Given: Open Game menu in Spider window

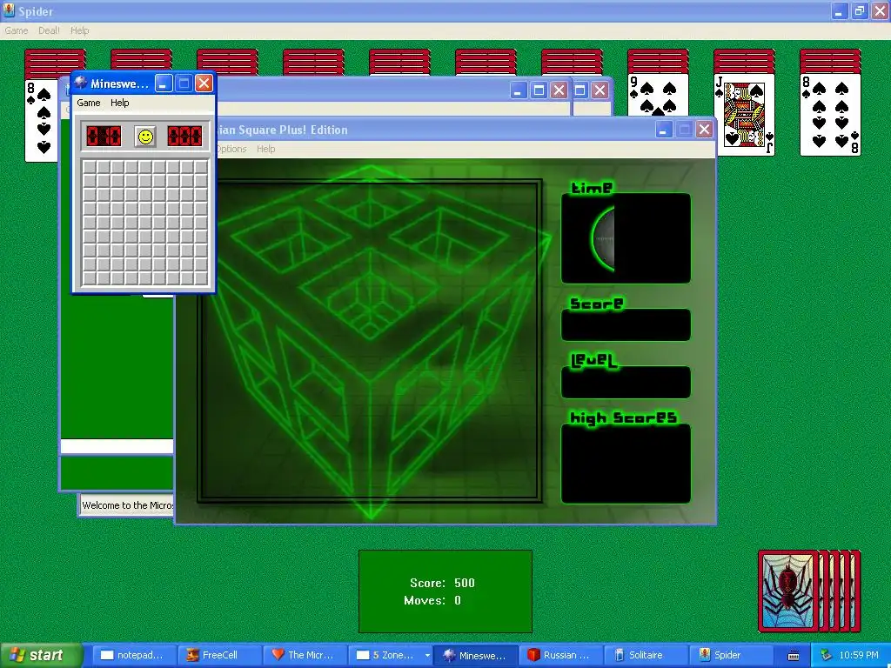Looking at the screenshot, I should [x=16, y=30].
